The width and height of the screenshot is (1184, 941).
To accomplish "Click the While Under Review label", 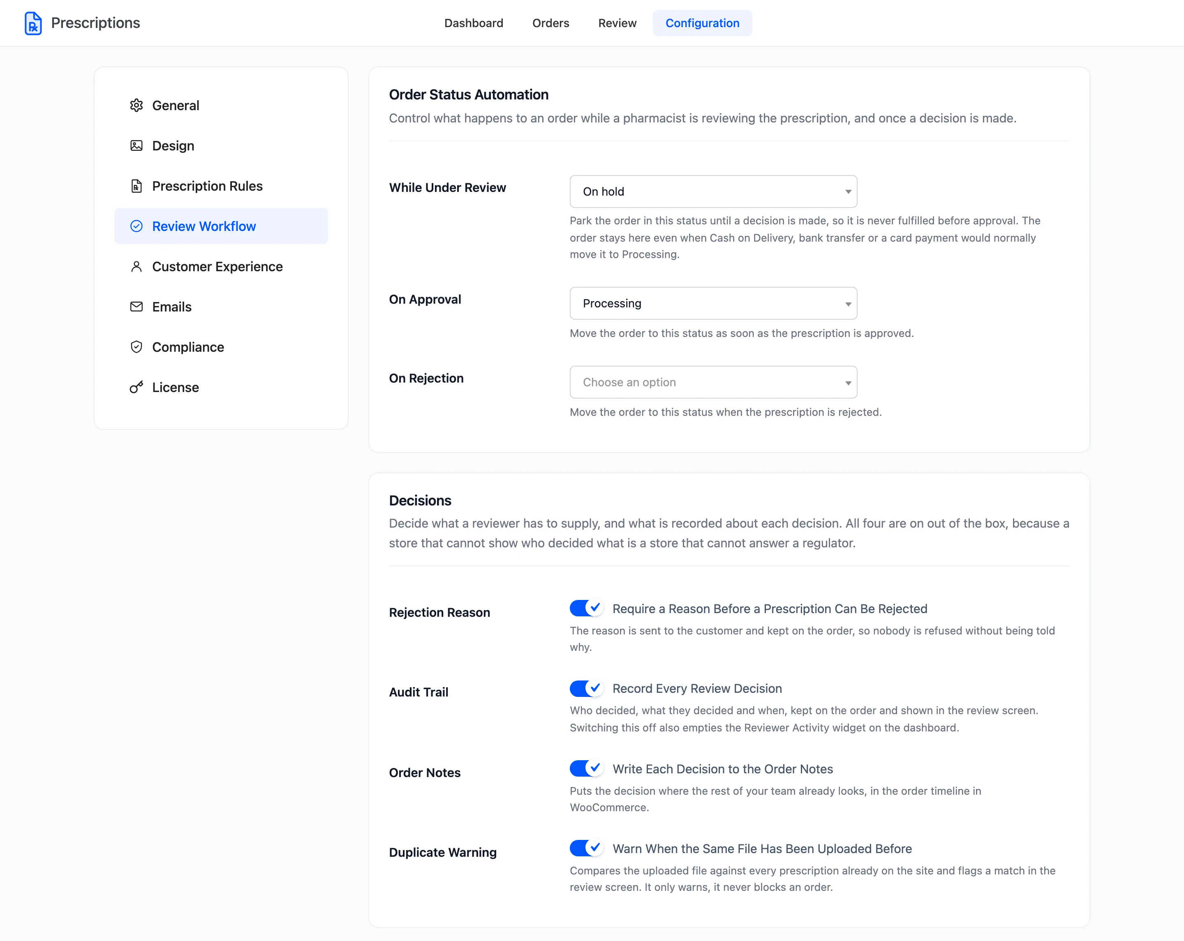I will click(x=448, y=188).
